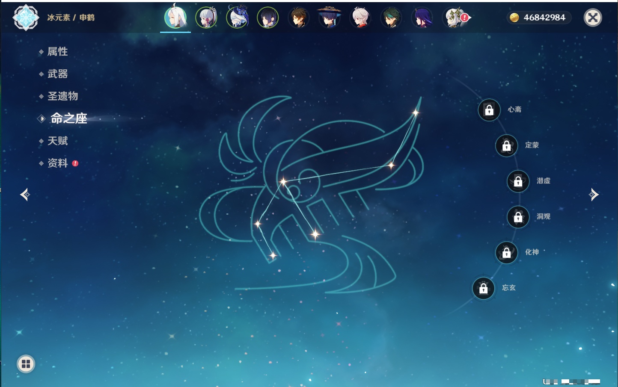This screenshot has height=387, width=618.
Task: Go to the 武器 weapon menu
Action: tap(57, 74)
